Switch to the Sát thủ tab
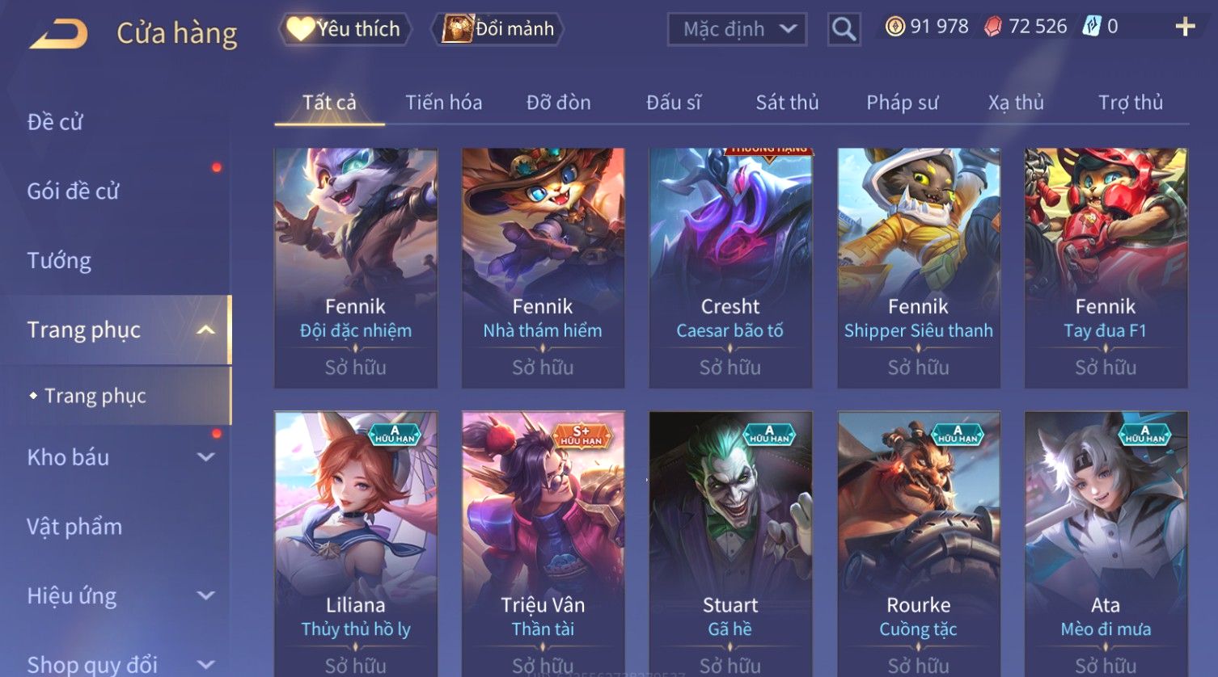1218x677 pixels. 787,103
